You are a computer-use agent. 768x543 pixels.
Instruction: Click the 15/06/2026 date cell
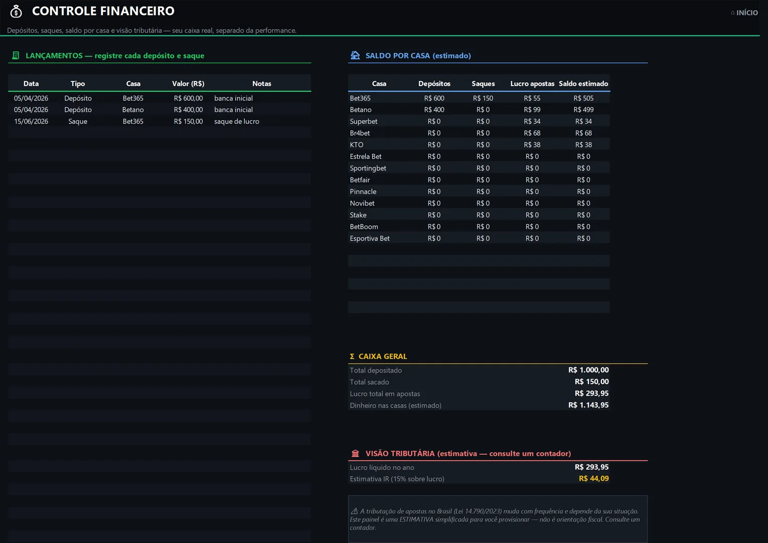tap(31, 121)
